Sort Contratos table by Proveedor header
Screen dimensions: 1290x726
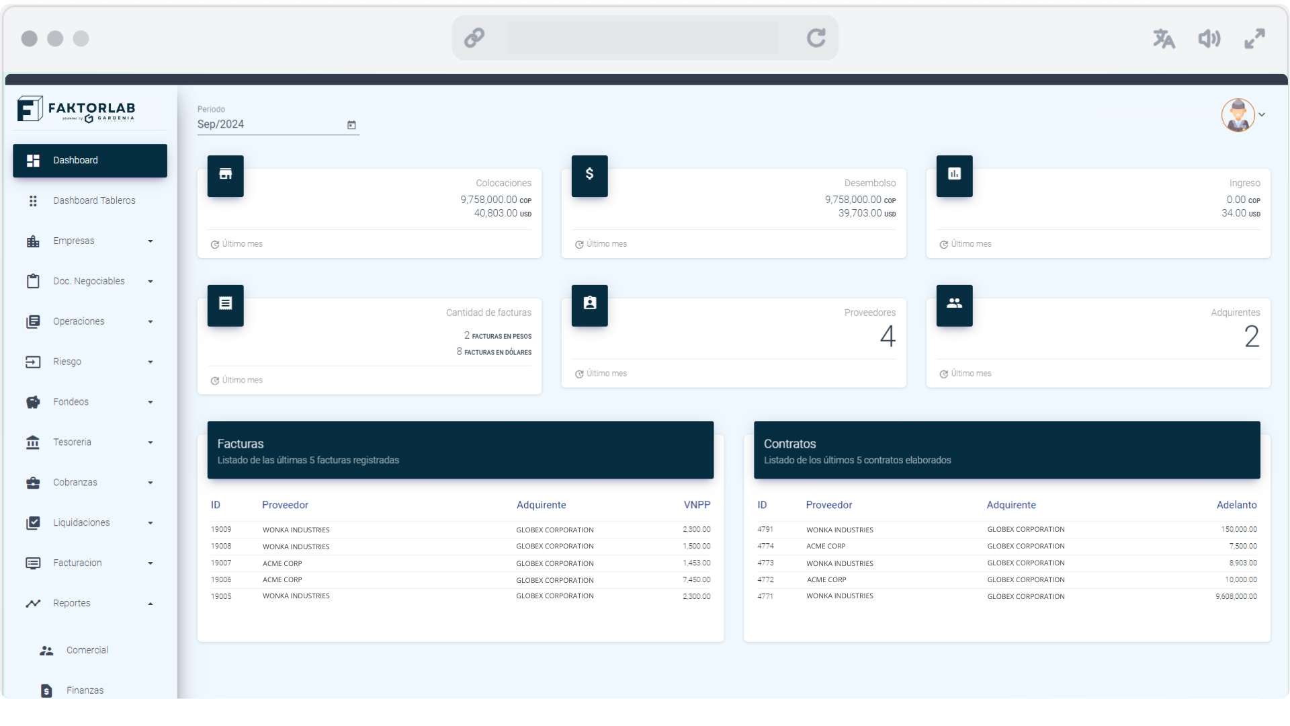pyautogui.click(x=829, y=505)
